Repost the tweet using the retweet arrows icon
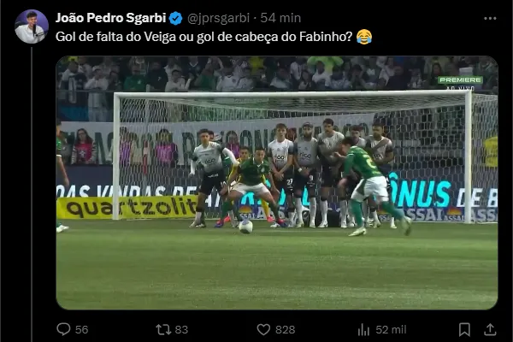 click(163, 329)
